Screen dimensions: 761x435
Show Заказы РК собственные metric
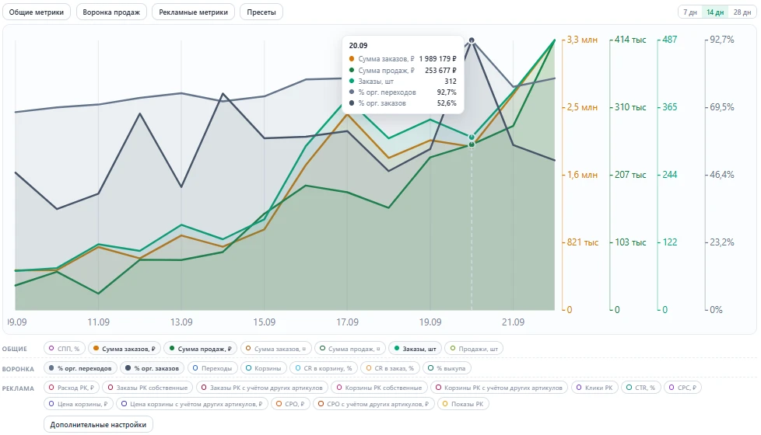148,388
